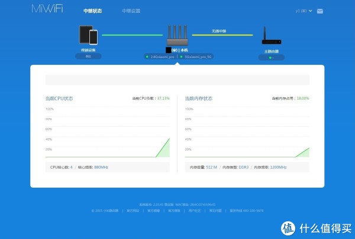
Task: Click the 主路由器 label
Action: click(x=271, y=51)
